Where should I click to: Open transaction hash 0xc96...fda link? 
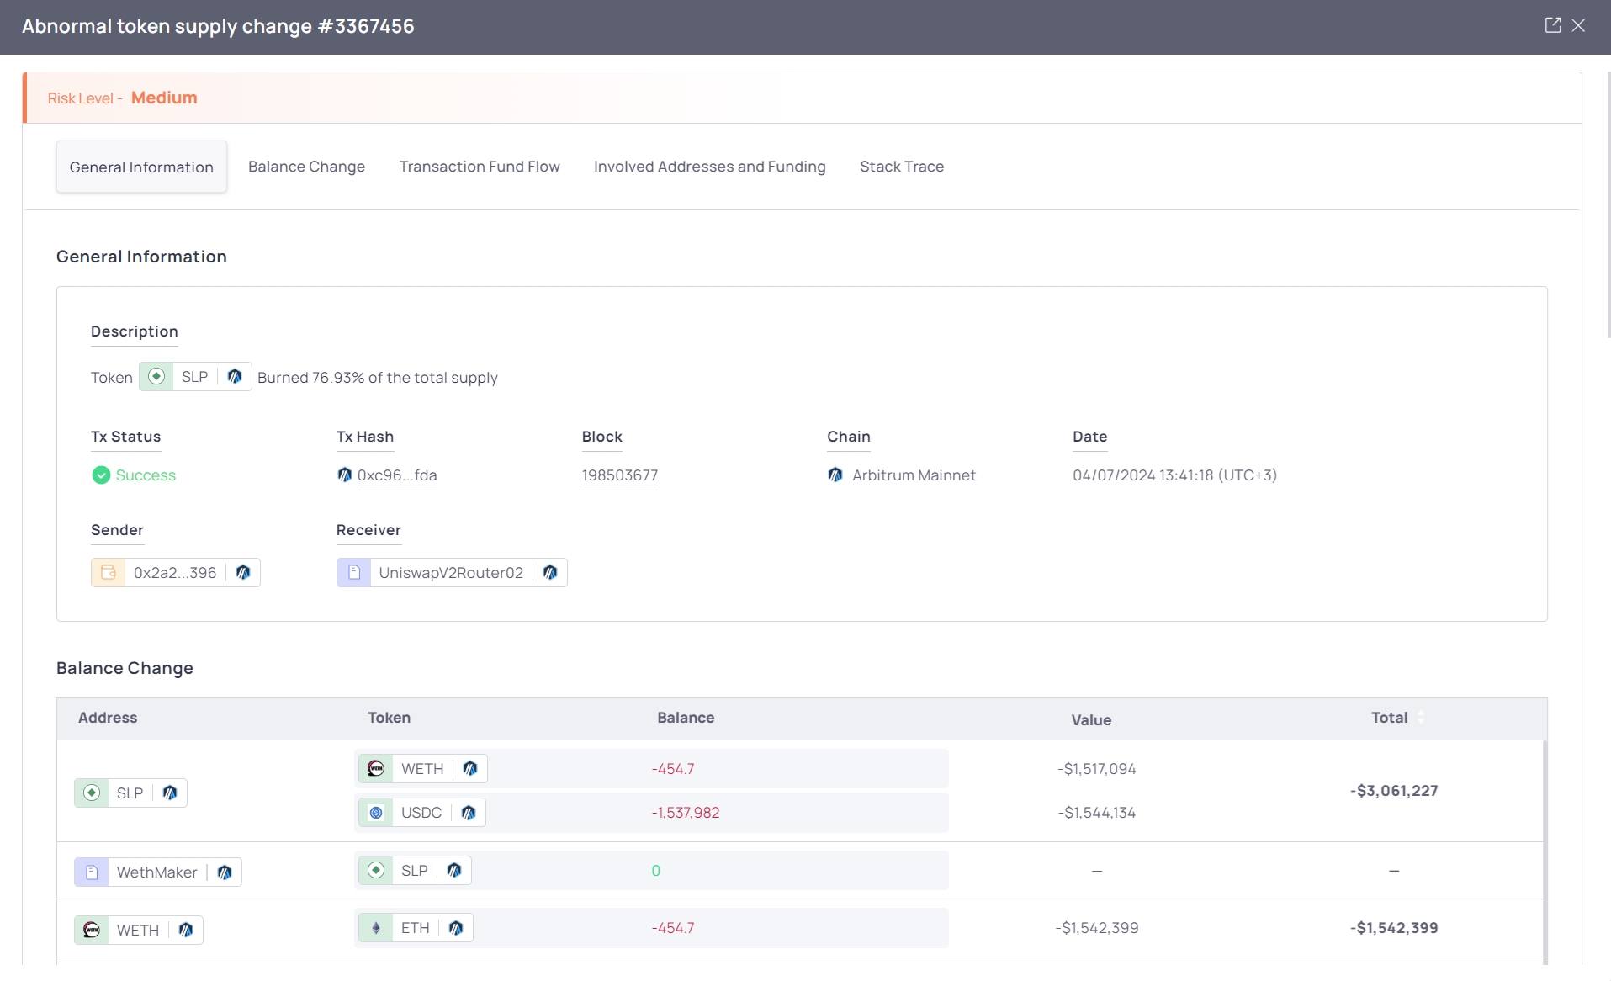(x=396, y=475)
